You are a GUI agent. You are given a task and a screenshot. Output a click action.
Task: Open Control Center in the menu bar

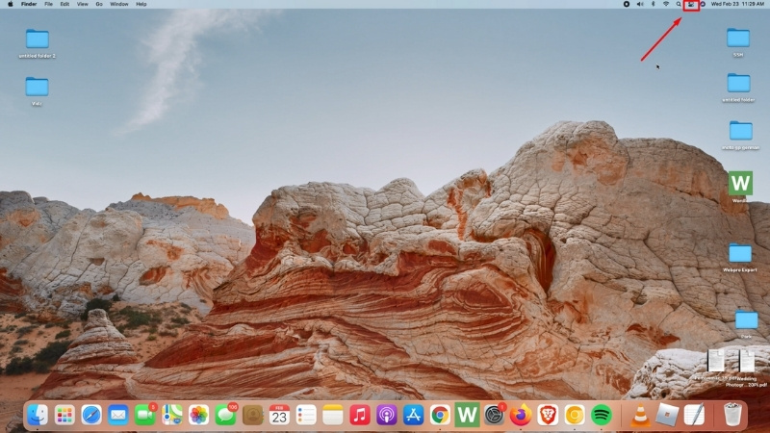(691, 4)
